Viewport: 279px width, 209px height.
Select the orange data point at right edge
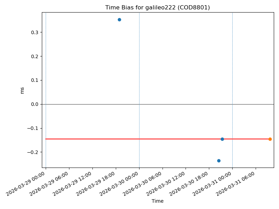(x=270, y=139)
